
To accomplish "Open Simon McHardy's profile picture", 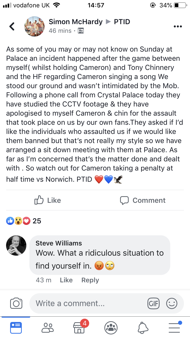I will pos(34,26).
